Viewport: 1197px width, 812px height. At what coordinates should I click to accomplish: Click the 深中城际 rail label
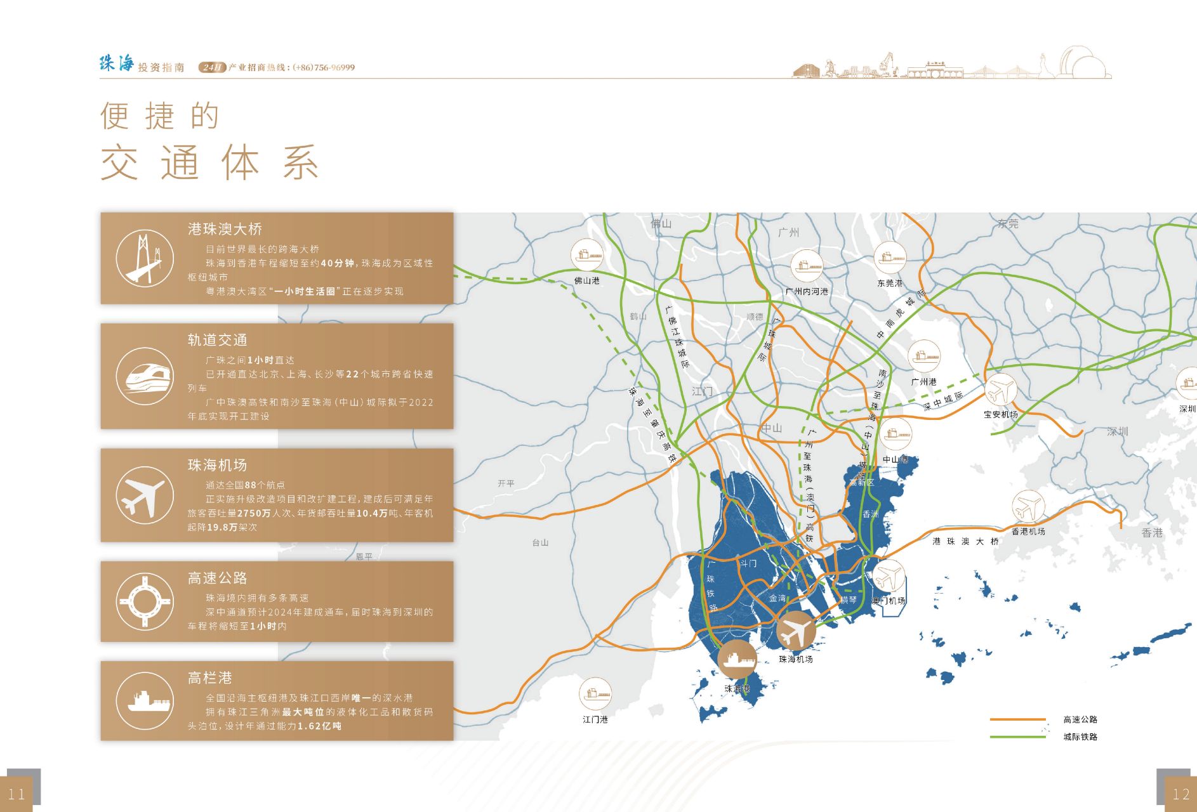[x=943, y=401]
